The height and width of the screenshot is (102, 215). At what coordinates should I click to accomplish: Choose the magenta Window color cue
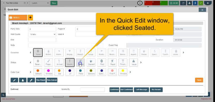49,72
